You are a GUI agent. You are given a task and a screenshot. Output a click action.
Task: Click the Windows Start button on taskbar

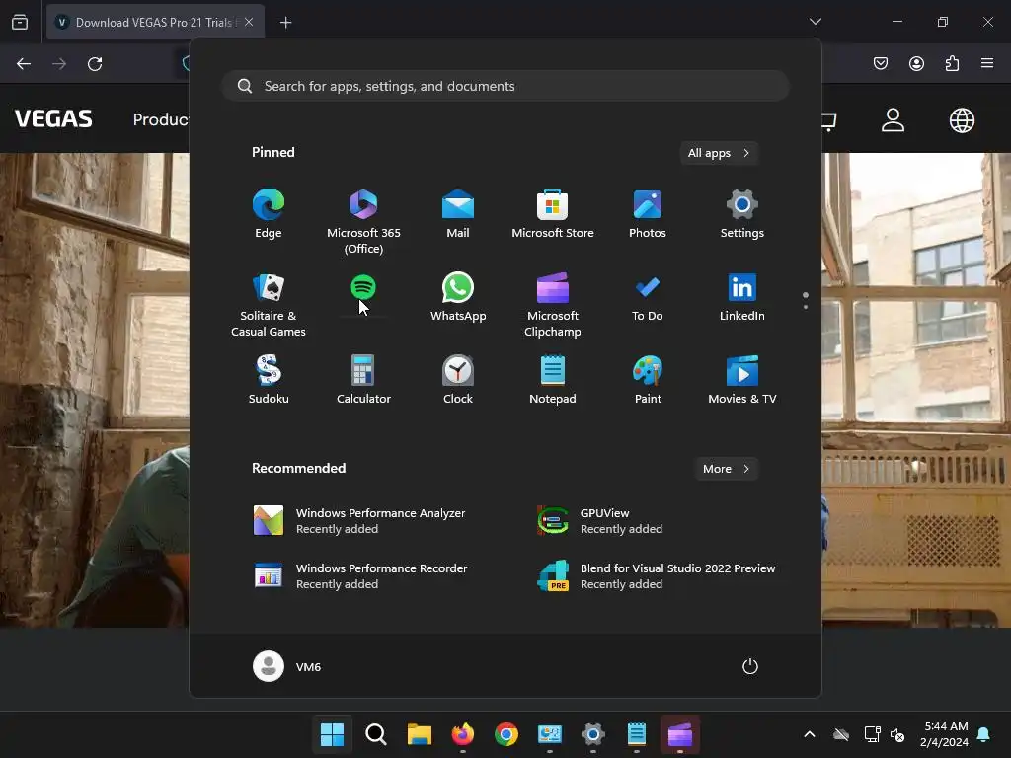(x=332, y=734)
